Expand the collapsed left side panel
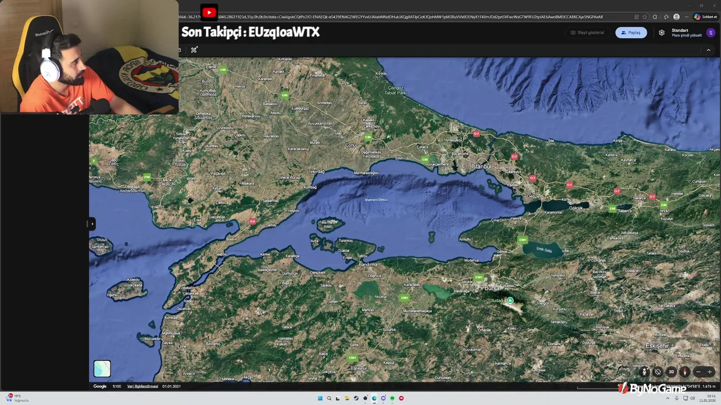This screenshot has width=721, height=405. point(92,224)
